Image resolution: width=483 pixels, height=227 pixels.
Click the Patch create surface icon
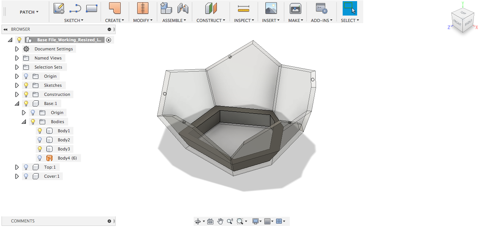tap(114, 8)
